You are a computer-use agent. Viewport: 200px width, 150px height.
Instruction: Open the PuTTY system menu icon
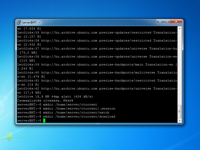pyautogui.click(x=19, y=22)
